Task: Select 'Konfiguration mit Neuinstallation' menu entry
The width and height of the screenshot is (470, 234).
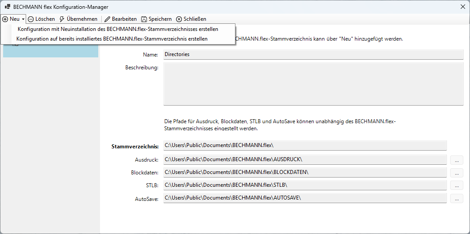Action: (118, 29)
